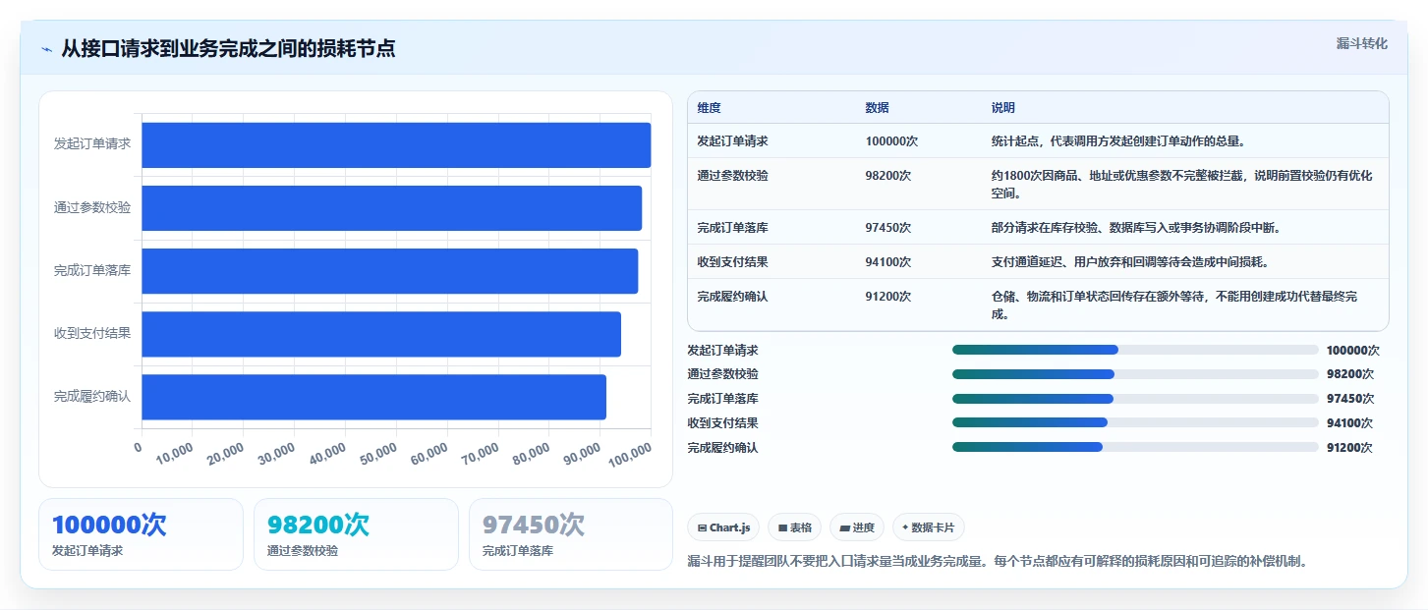
Task: Click the 发起订单请求 chart bar
Action: pos(396,145)
